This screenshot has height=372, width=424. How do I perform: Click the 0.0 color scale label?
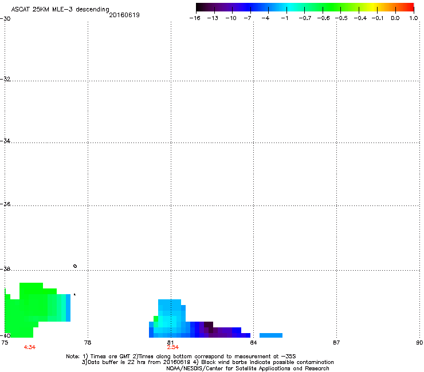pos(395,18)
